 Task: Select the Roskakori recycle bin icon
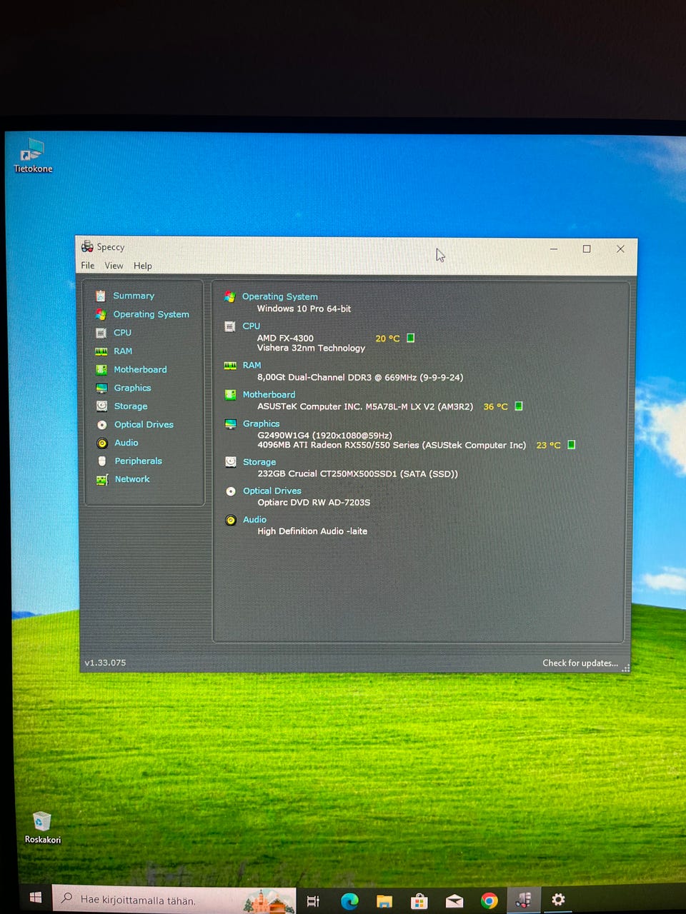(43, 828)
